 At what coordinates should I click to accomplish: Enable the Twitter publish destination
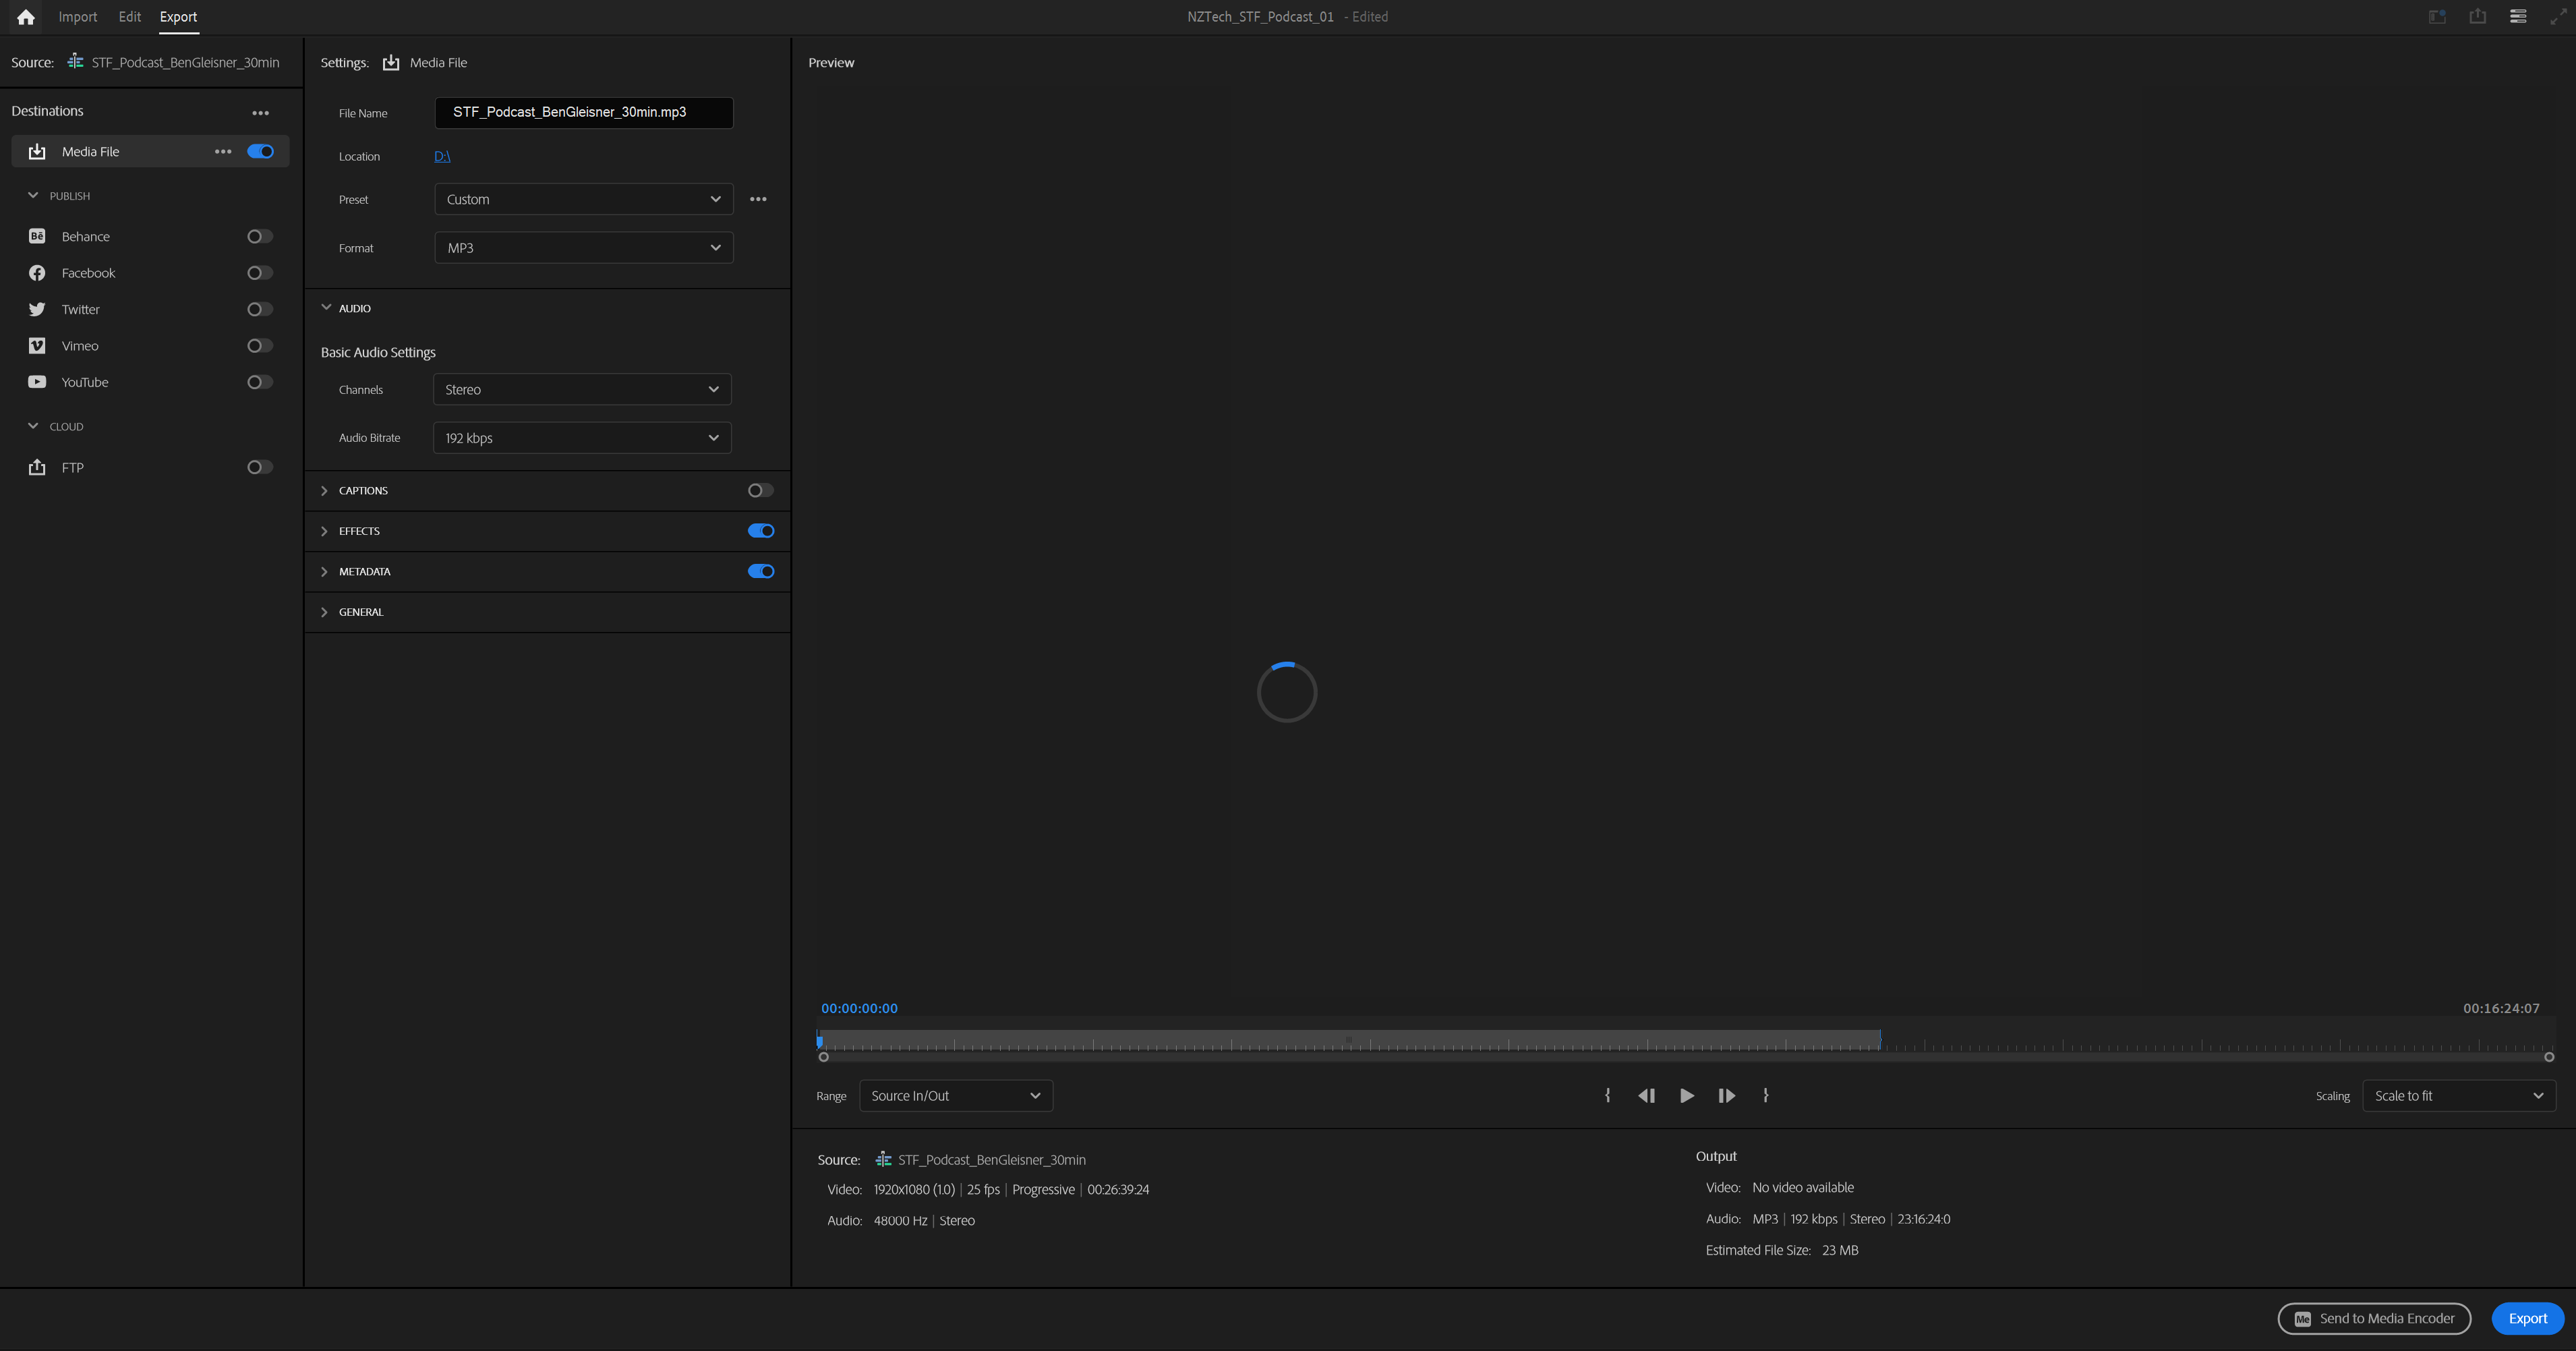click(x=259, y=309)
